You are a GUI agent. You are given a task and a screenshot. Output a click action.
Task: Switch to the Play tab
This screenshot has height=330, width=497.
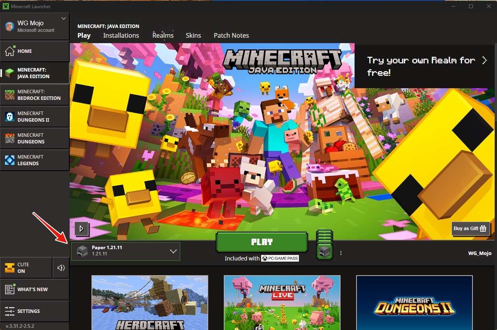pyautogui.click(x=84, y=35)
